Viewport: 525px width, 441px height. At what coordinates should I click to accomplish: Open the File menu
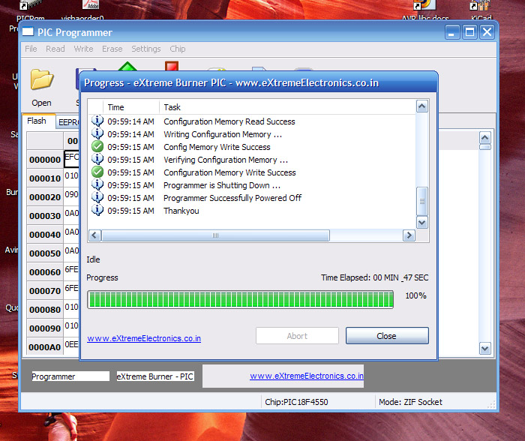click(x=31, y=49)
